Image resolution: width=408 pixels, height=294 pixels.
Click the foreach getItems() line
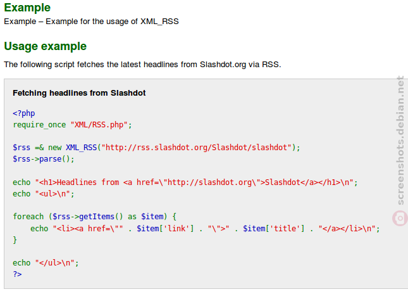click(x=95, y=217)
